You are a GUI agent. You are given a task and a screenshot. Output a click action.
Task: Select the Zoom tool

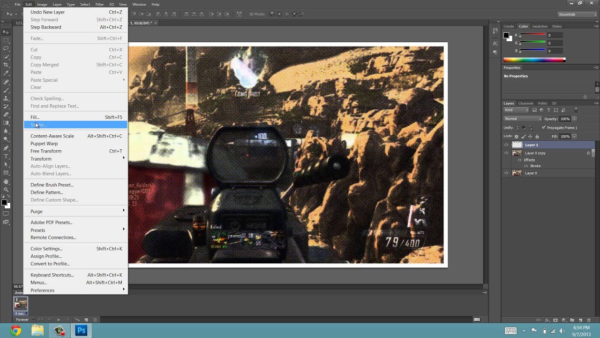click(6, 189)
